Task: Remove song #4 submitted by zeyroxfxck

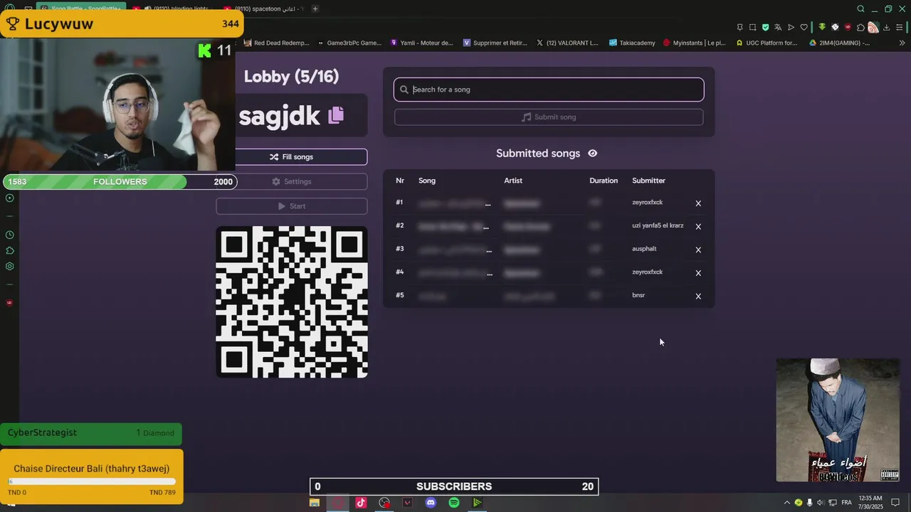Action: point(698,273)
